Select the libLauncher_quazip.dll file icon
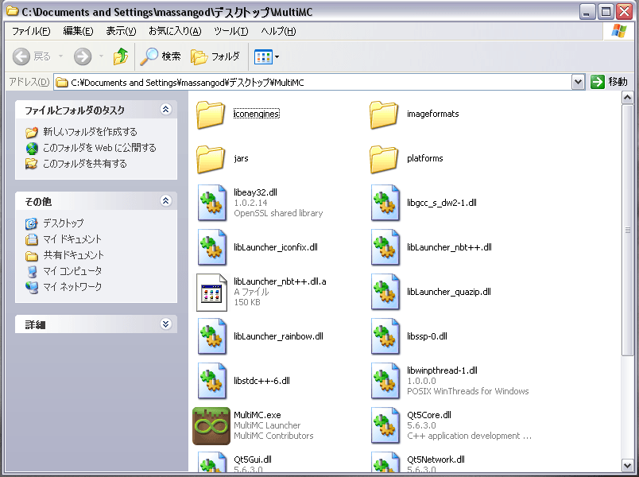 coord(385,292)
